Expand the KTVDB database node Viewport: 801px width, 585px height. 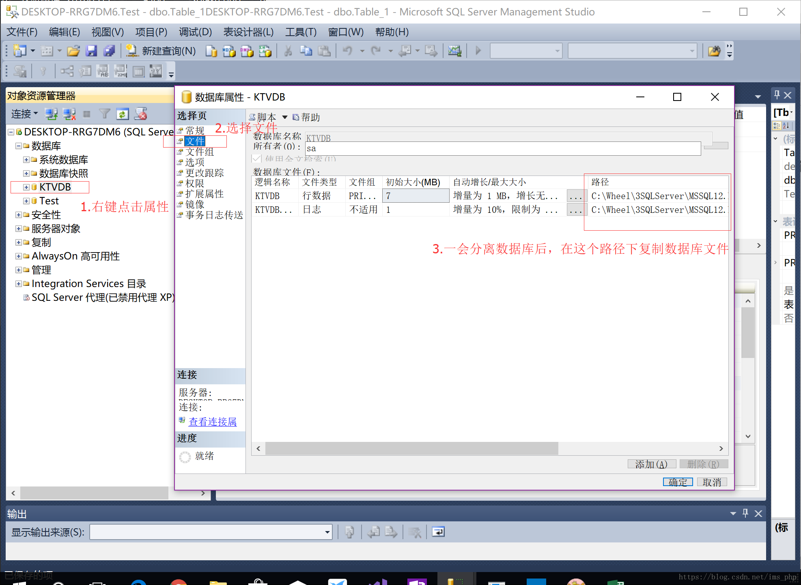tap(26, 187)
